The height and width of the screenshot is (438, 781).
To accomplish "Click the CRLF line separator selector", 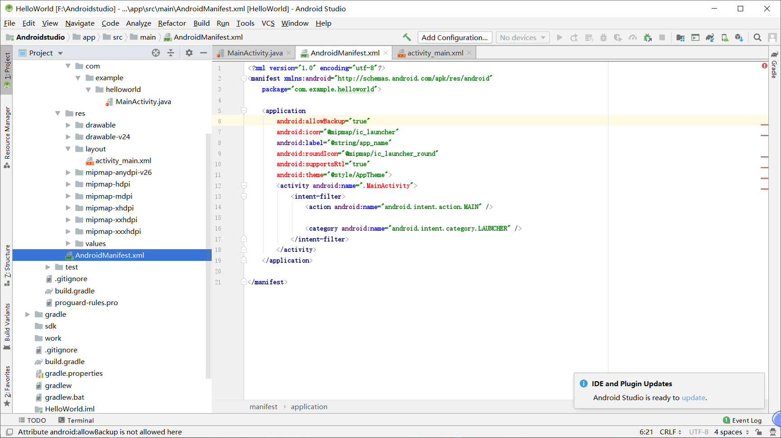I will [670, 432].
